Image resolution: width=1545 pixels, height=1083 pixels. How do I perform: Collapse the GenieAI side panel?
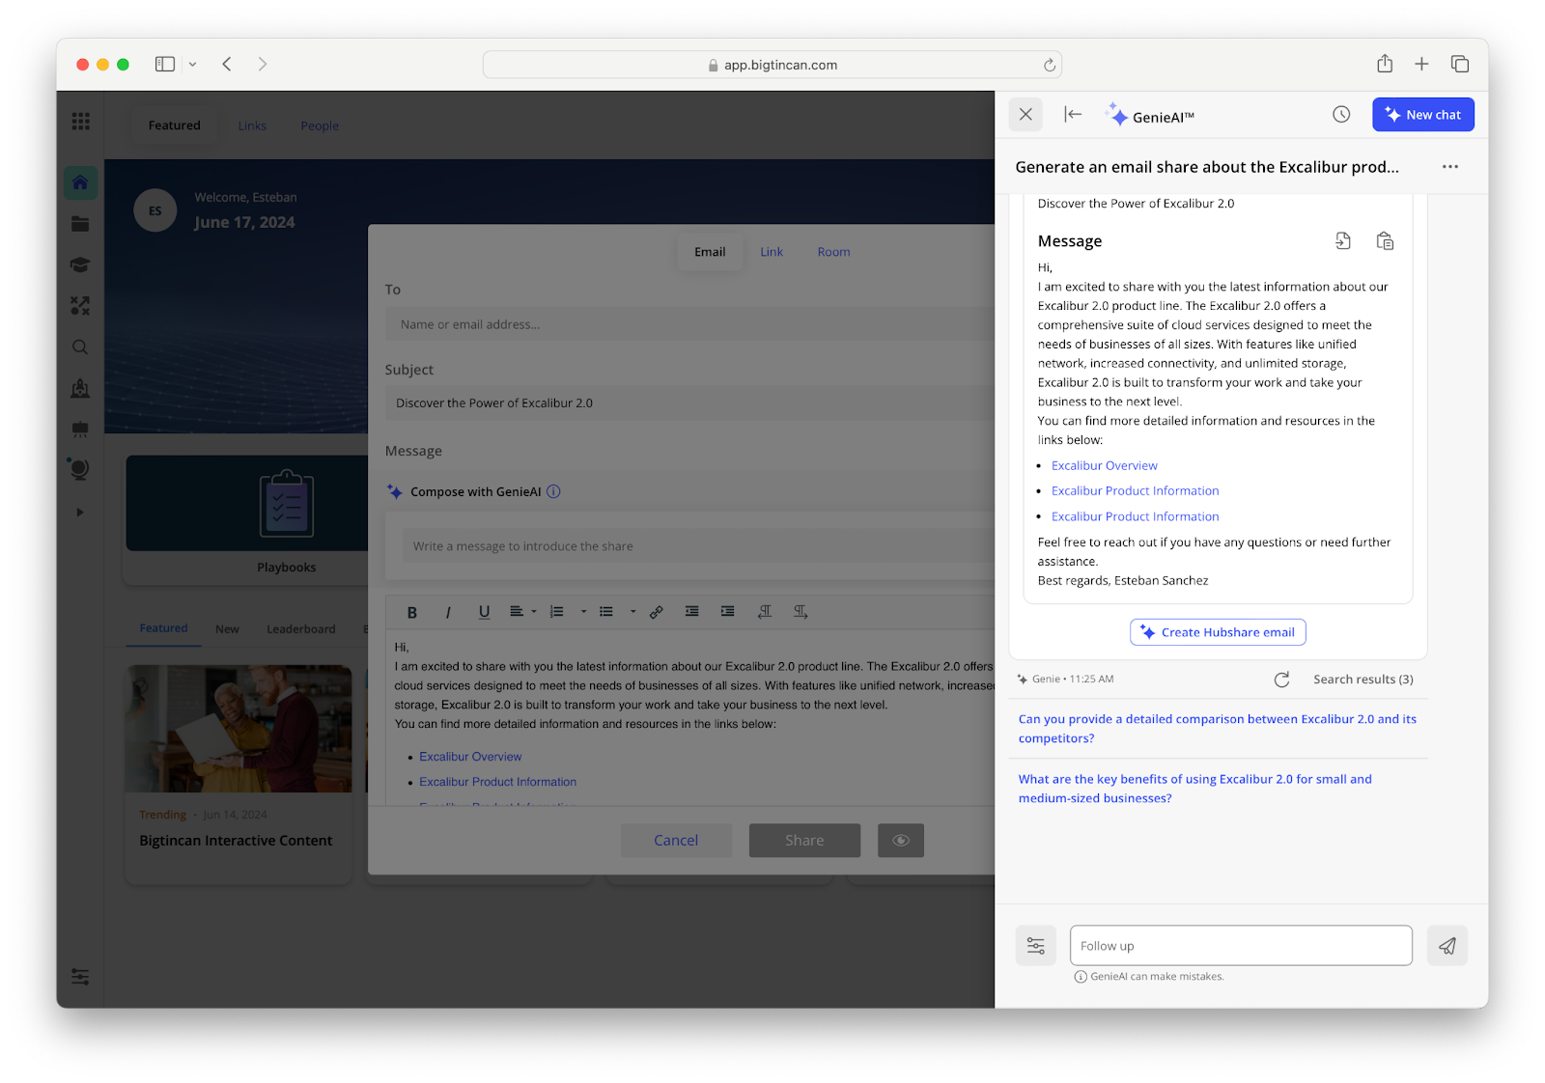(x=1072, y=115)
